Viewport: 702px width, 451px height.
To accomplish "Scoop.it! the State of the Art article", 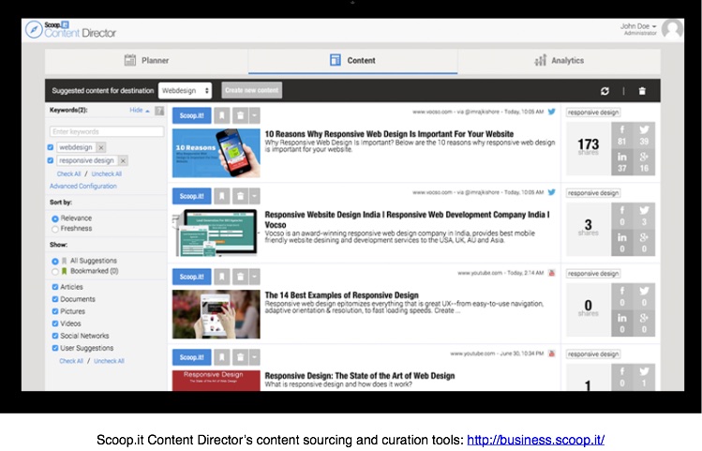I will pos(191,357).
